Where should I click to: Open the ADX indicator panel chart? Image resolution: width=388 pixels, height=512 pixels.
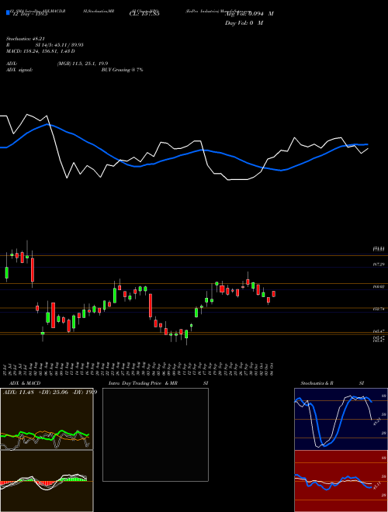click(47, 419)
